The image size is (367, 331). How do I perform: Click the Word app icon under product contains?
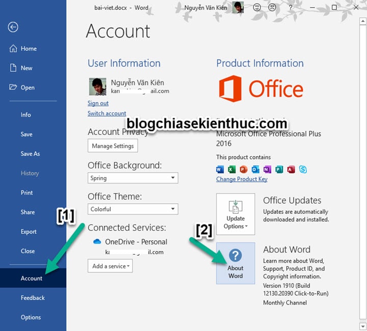[220, 169]
